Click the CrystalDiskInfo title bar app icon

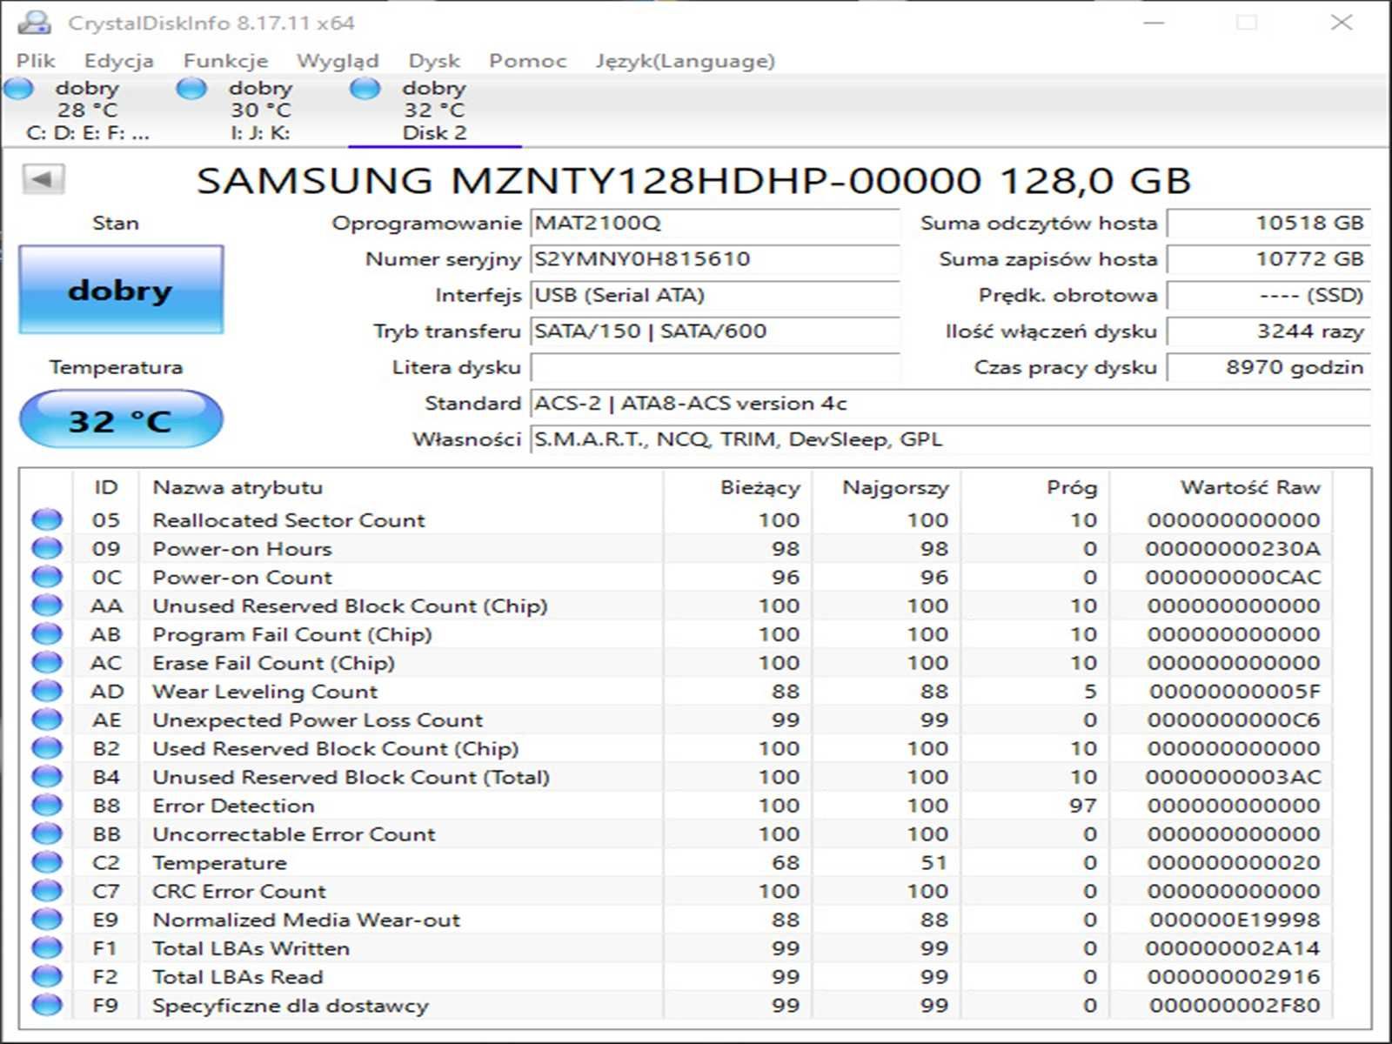pos(33,23)
